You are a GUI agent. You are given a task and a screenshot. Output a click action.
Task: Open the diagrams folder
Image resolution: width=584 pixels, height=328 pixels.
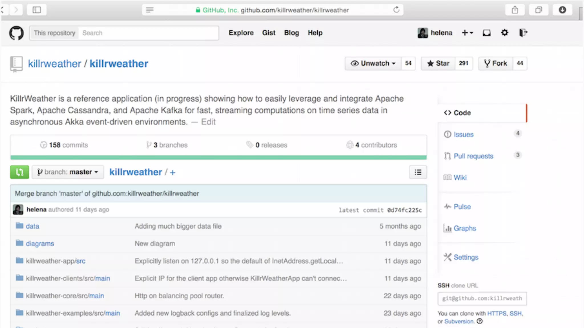(40, 243)
